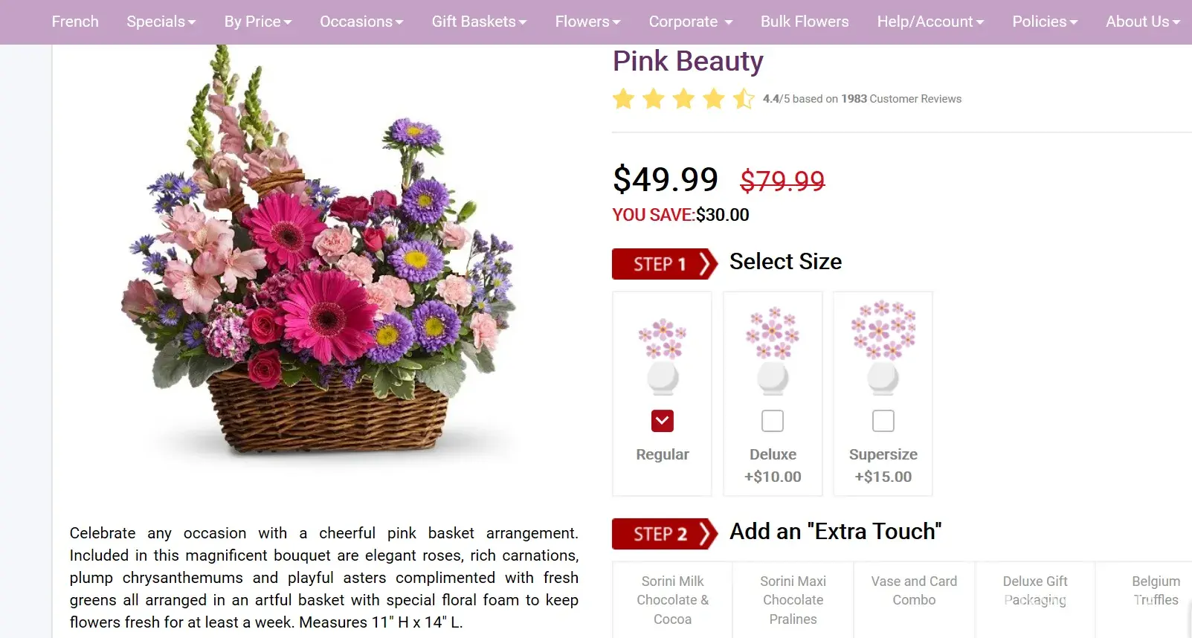The width and height of the screenshot is (1192, 638).
Task: Open the Bulk Flowers menu item
Action: click(804, 22)
